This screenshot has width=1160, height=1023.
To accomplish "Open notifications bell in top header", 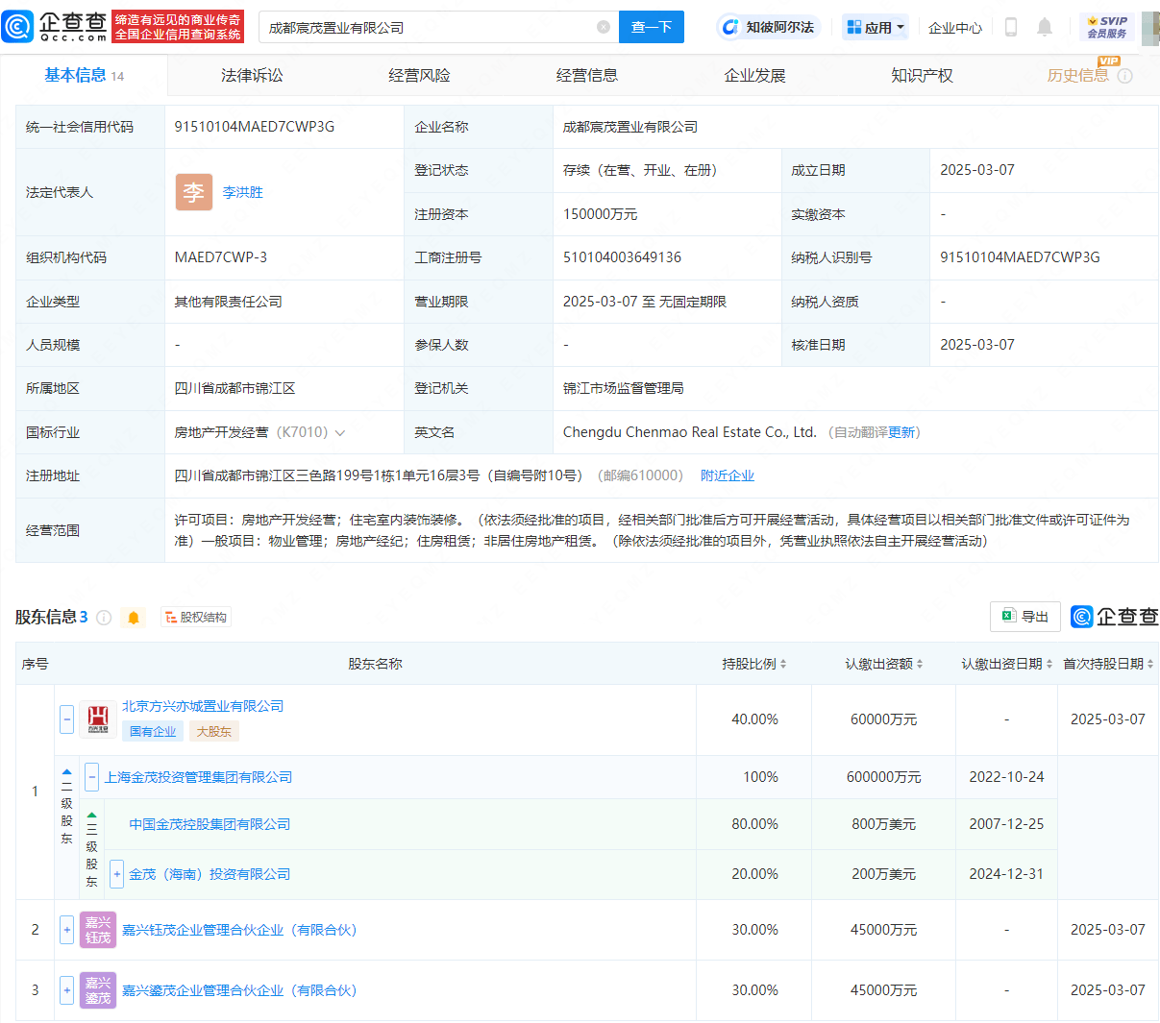I will (x=1045, y=27).
